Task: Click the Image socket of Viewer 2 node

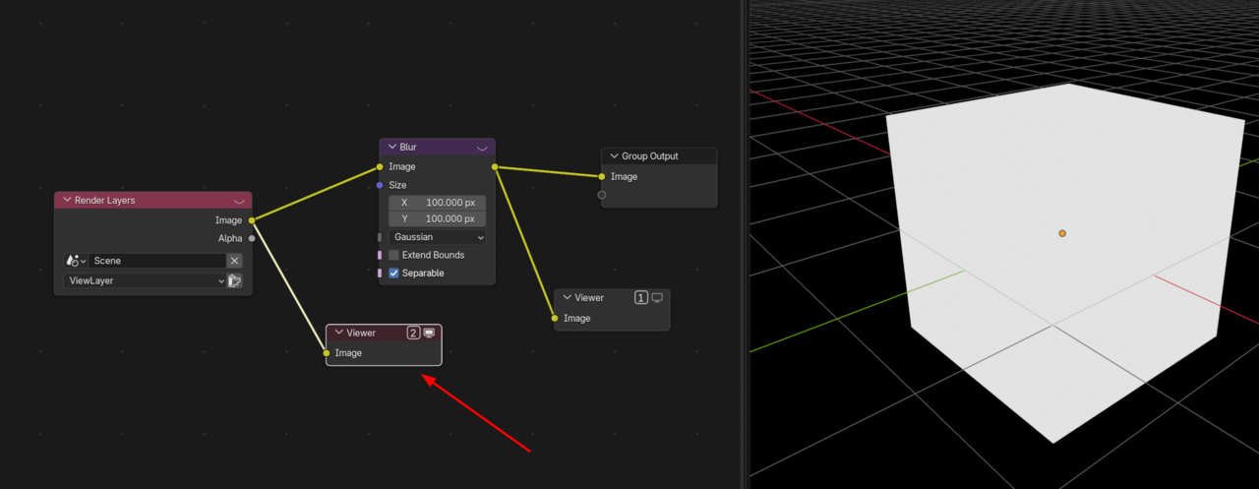Action: click(327, 353)
